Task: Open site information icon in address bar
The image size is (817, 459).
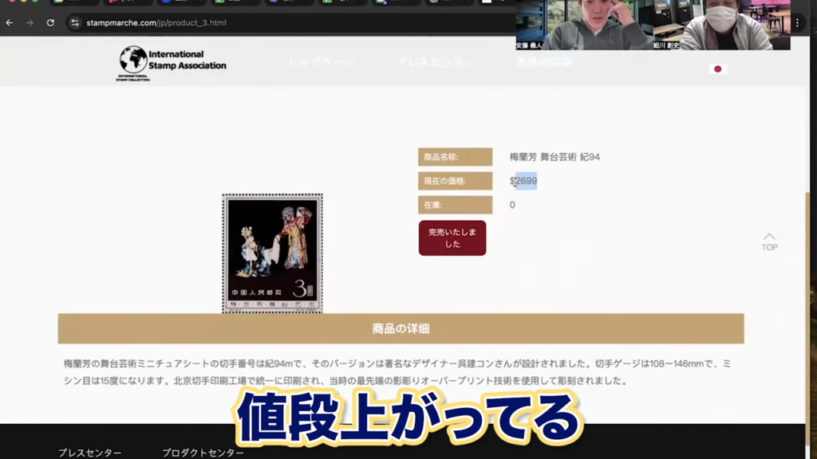Action: point(75,23)
